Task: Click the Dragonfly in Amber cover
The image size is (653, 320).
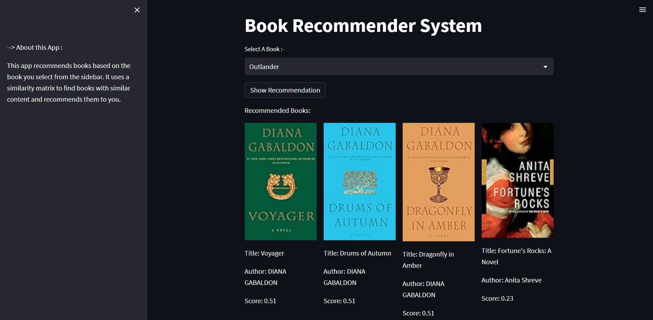Action: click(438, 182)
